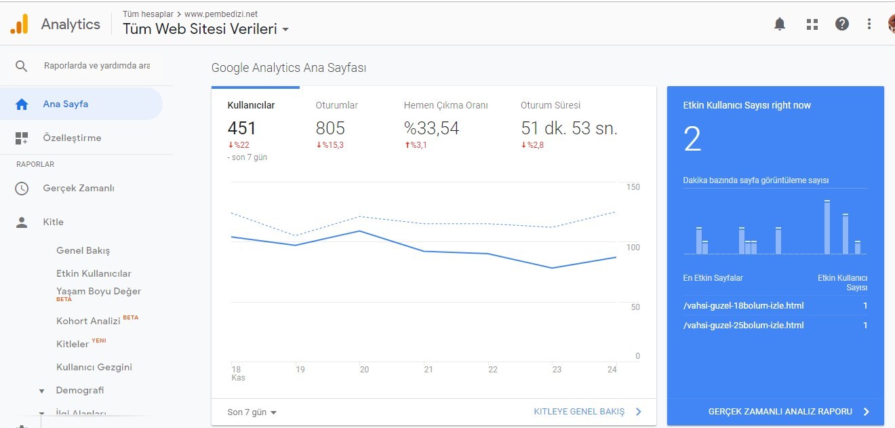Click the Google Analytics logo
Image resolution: width=895 pixels, height=428 pixels.
pos(20,24)
